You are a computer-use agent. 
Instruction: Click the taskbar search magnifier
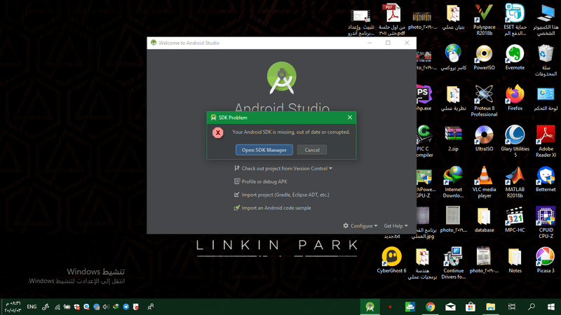[x=532, y=307]
